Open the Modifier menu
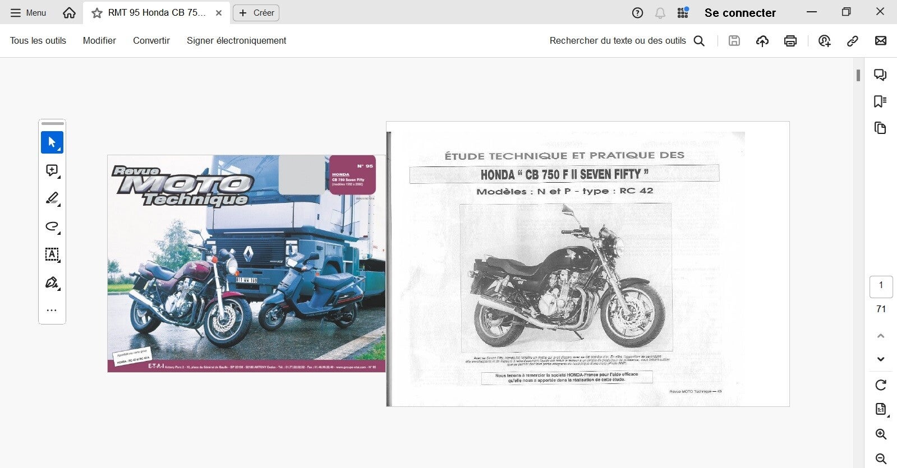Viewport: 897px width, 468px height. point(99,40)
